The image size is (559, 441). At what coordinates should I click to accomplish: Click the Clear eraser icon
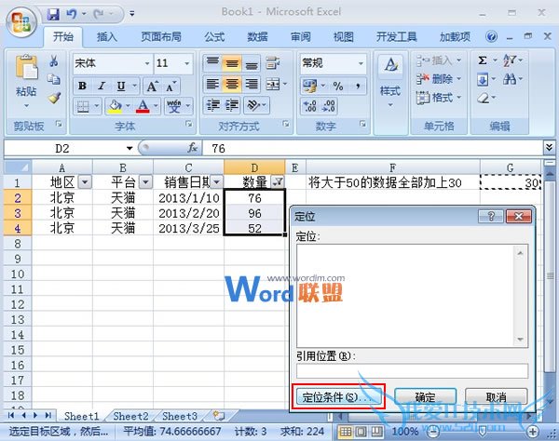click(x=484, y=98)
